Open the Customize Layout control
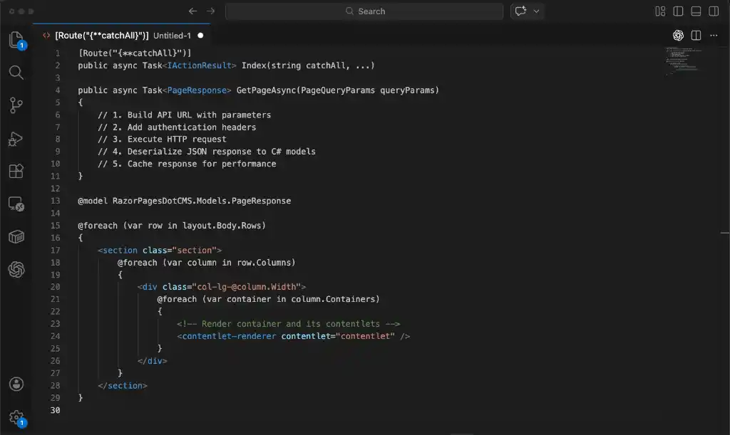 pyautogui.click(x=660, y=11)
